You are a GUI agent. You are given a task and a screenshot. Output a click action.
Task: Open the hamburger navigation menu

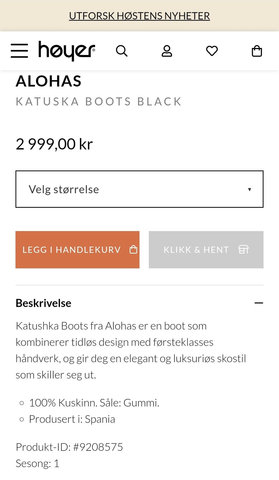[x=20, y=50]
